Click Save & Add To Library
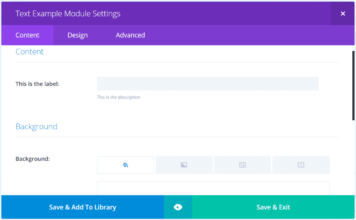Screen dimensions: 356x220 pos(83,207)
